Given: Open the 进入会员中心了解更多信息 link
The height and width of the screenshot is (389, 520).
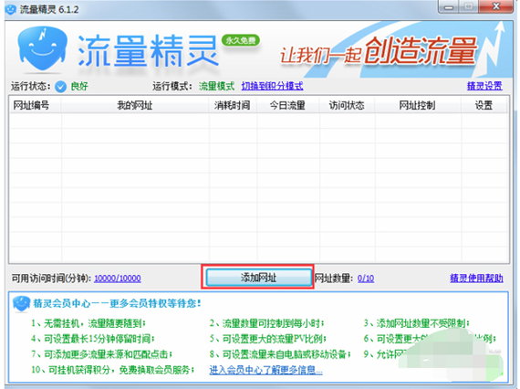Looking at the screenshot, I should point(265,370).
